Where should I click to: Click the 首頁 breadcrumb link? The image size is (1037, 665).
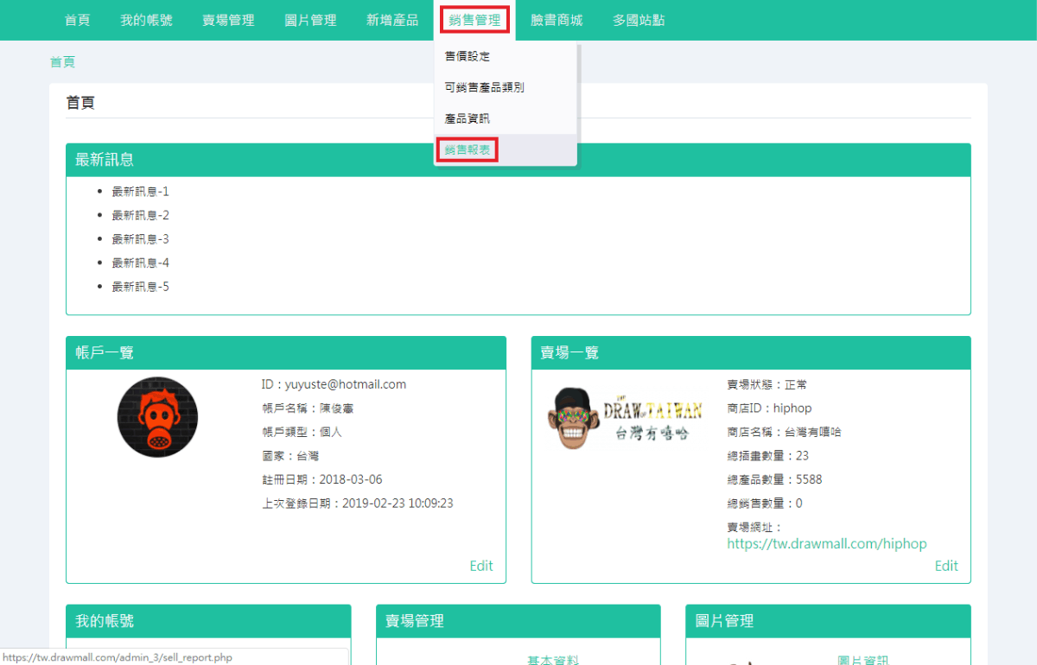click(x=61, y=62)
